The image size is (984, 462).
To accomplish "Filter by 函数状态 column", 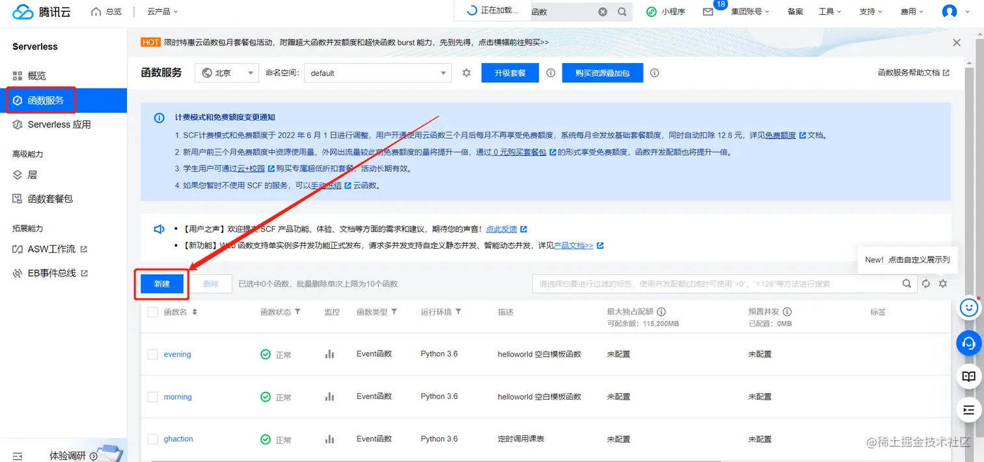I will click(x=297, y=312).
